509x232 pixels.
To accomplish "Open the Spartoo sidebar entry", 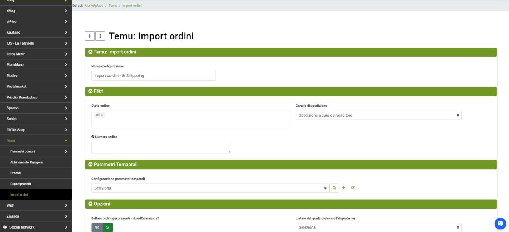I will pyautogui.click(x=36, y=108).
